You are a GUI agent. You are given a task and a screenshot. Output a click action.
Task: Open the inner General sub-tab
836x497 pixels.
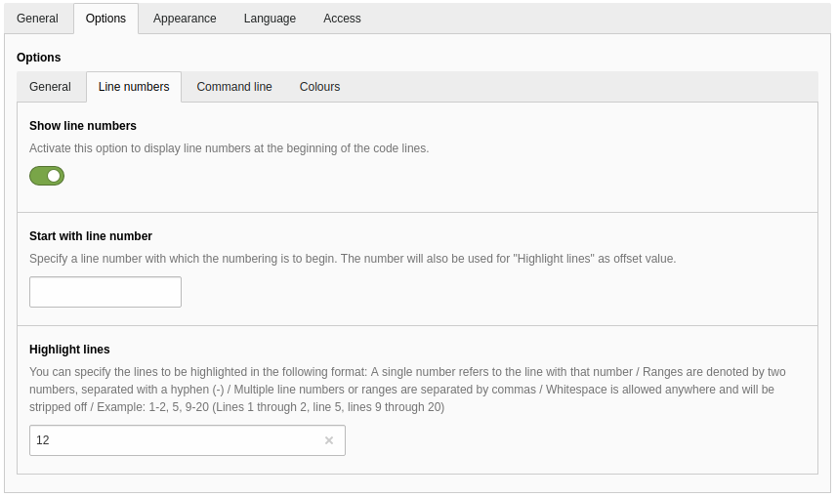[x=50, y=87]
